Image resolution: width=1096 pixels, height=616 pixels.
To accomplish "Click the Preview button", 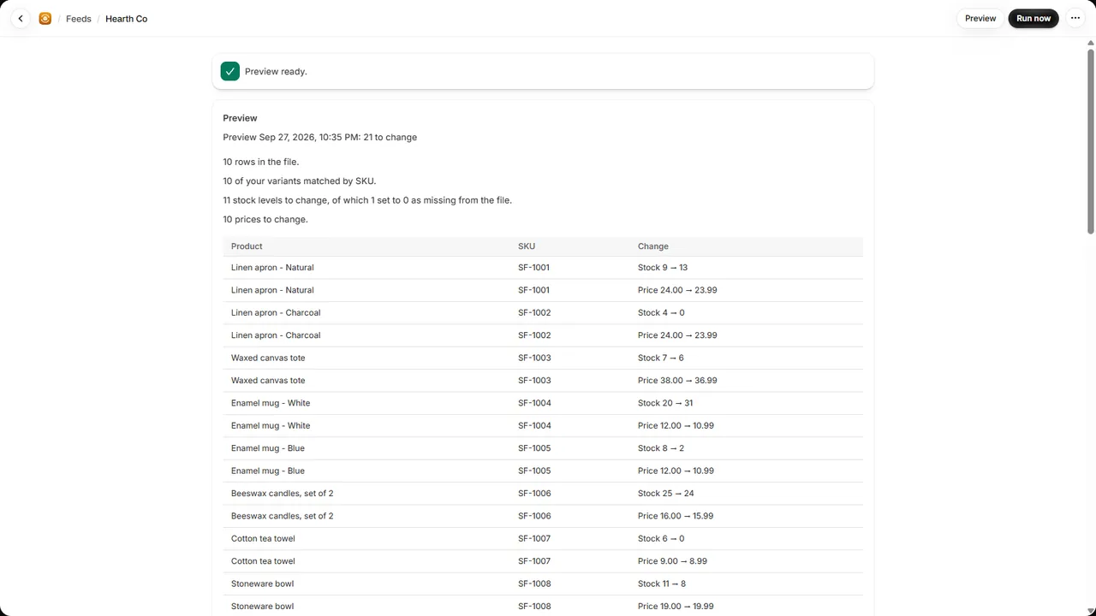I will tap(980, 18).
